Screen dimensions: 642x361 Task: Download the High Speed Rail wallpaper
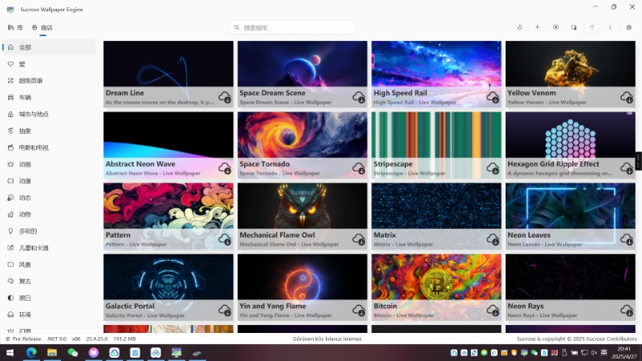pyautogui.click(x=493, y=97)
